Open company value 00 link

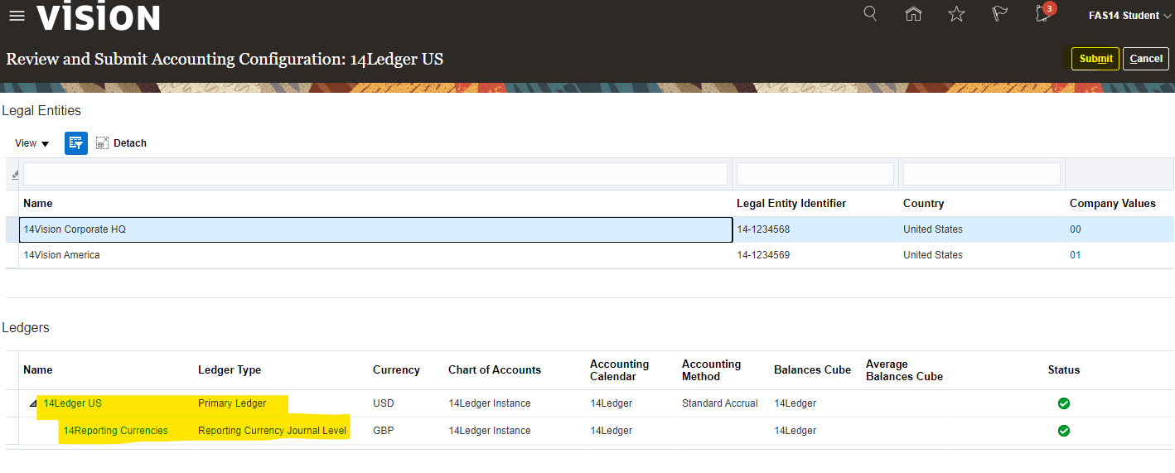coord(1075,229)
